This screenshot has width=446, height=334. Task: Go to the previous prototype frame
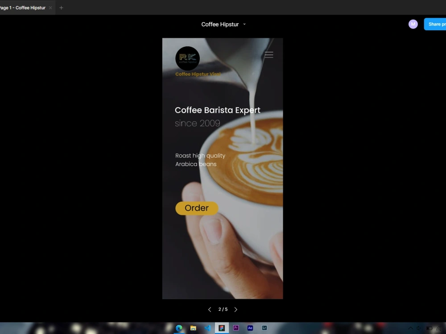pyautogui.click(x=210, y=310)
